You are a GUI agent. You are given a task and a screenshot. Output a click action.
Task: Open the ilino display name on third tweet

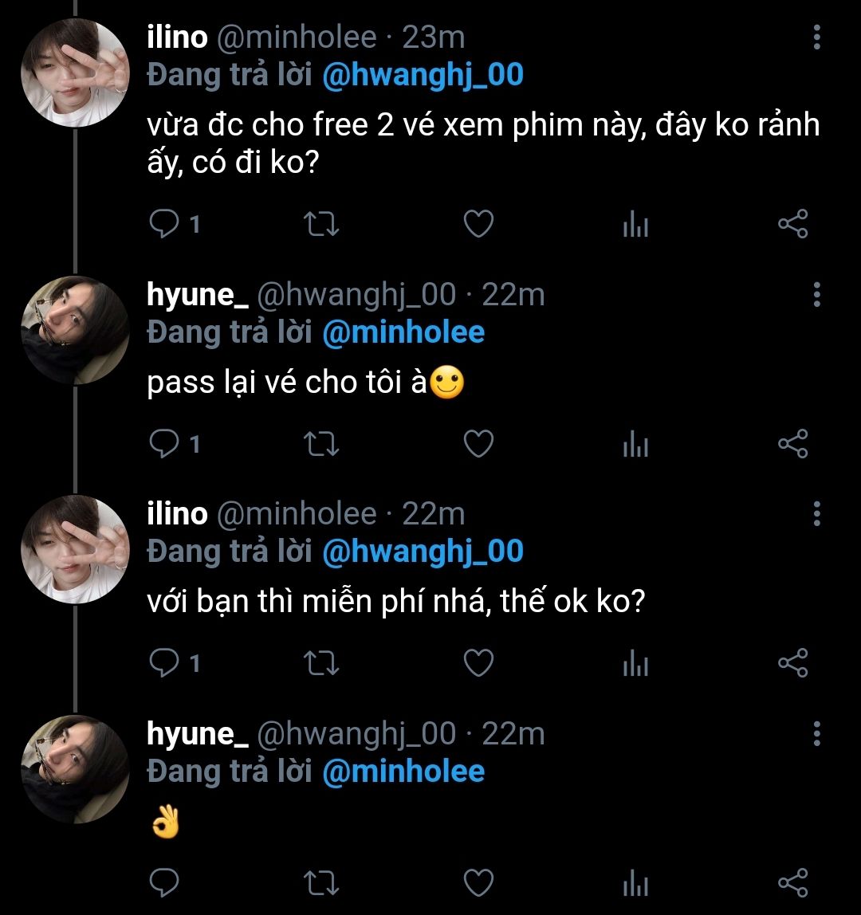(x=177, y=514)
